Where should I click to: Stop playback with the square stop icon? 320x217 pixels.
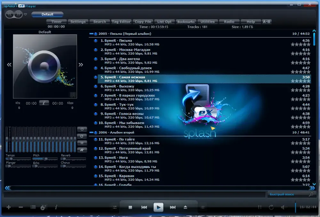coord(131,207)
